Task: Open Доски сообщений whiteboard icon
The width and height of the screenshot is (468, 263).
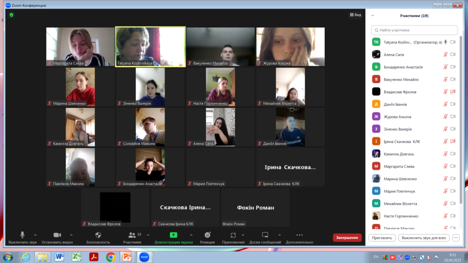Action: point(265,235)
